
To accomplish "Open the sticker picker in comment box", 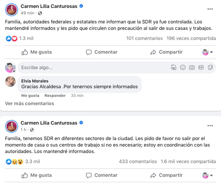I will pyautogui.click(x=209, y=67).
